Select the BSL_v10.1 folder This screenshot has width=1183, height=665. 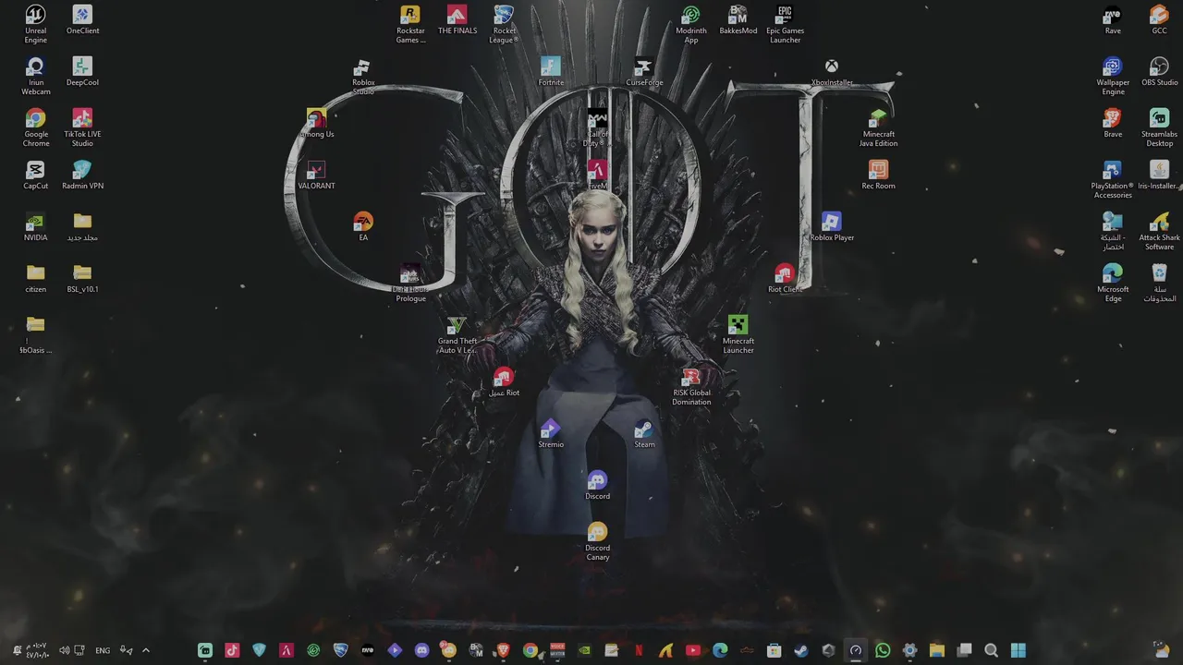click(x=82, y=279)
